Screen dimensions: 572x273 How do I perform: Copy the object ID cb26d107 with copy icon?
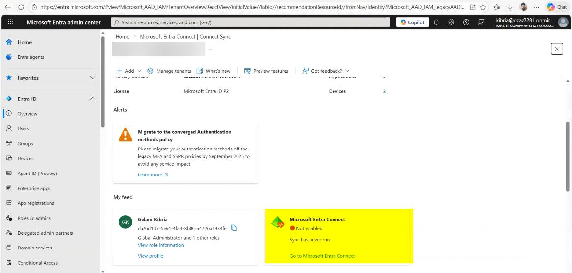pyautogui.click(x=234, y=228)
